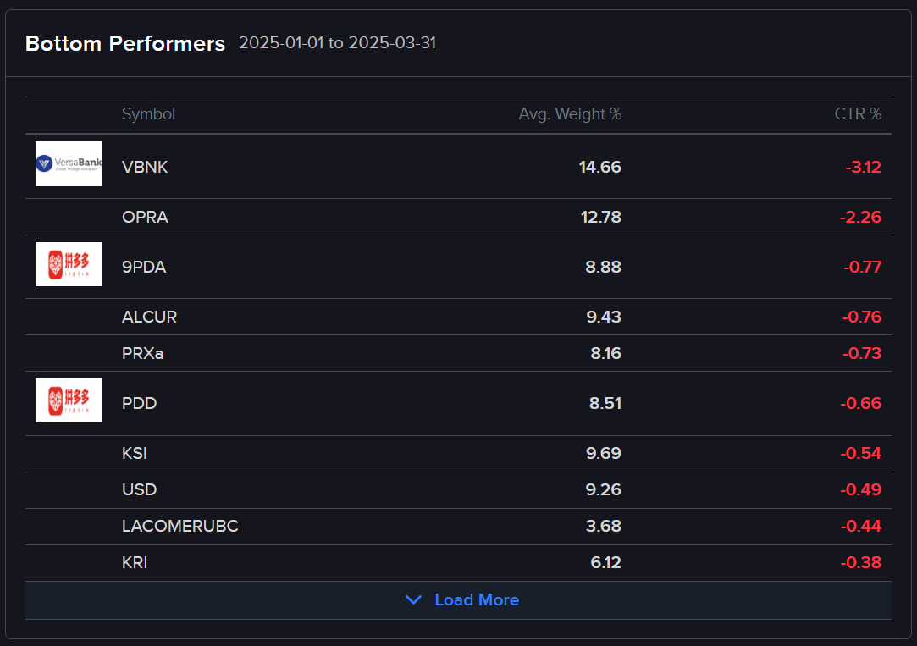Click 9PDA average weight 8.88

(603, 268)
